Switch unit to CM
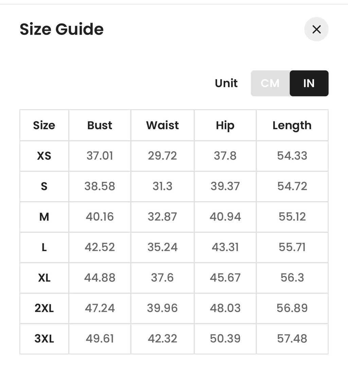348x383 pixels. [x=270, y=83]
